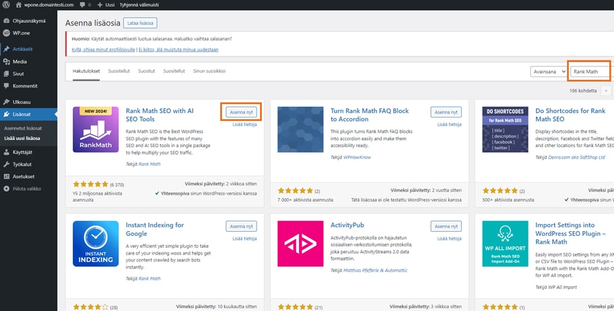Click the ActivityPub pink logo thumbnail
Screen dimensions: 614x311
click(300, 243)
